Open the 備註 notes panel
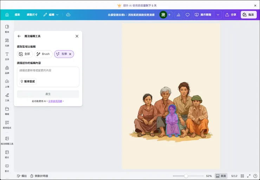This screenshot has width=260, height=180. pos(22,176)
